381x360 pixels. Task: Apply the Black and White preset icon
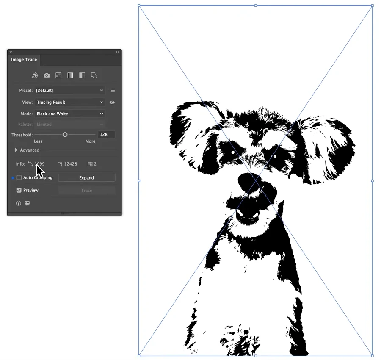pyautogui.click(x=82, y=75)
